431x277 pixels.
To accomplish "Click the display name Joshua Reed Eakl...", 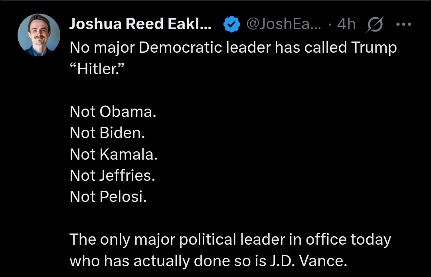I will tap(140, 24).
